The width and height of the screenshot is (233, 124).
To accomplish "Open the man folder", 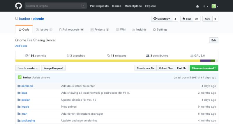I will (24, 113).
